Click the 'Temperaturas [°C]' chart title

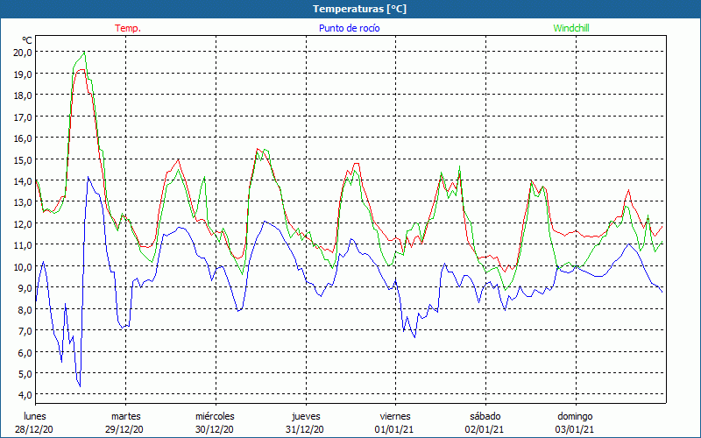tap(359, 9)
